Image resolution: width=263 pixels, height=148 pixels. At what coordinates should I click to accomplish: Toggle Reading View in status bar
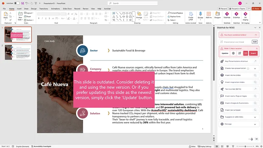[227, 146]
